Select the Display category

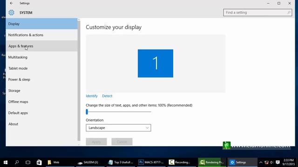41,24
